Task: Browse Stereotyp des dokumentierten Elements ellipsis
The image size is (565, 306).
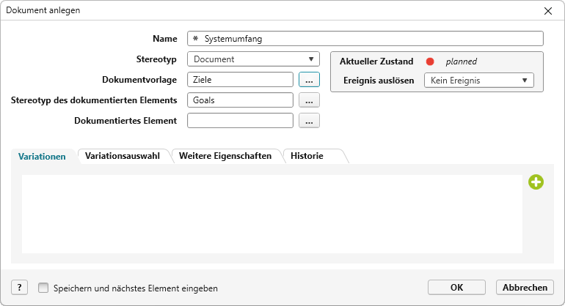Action: [309, 100]
